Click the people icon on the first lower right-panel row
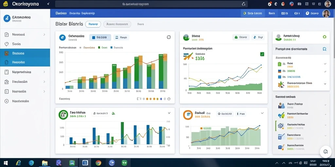335x167 pixels. pos(281,105)
